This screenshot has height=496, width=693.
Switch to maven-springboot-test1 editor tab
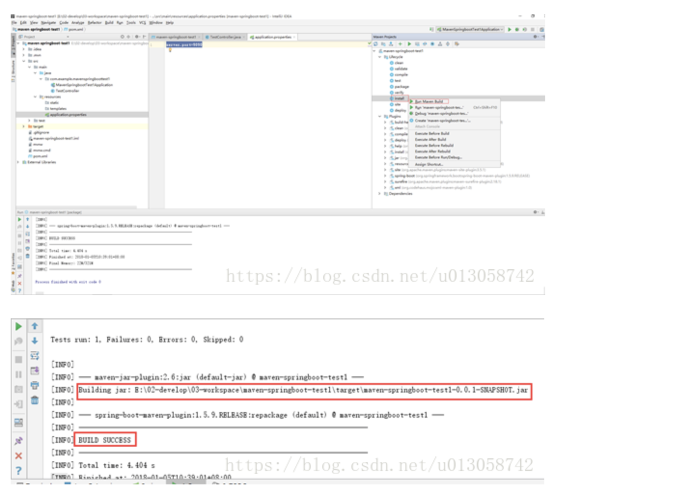tap(176, 37)
